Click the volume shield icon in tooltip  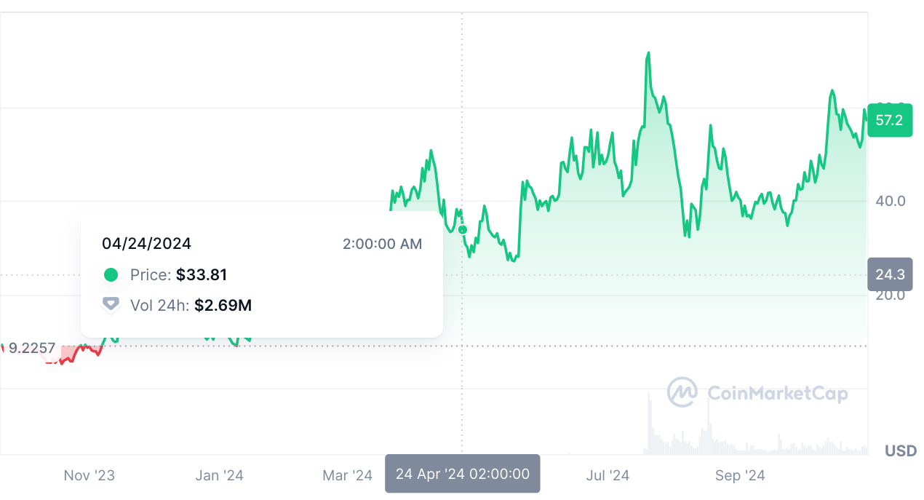pyautogui.click(x=111, y=305)
